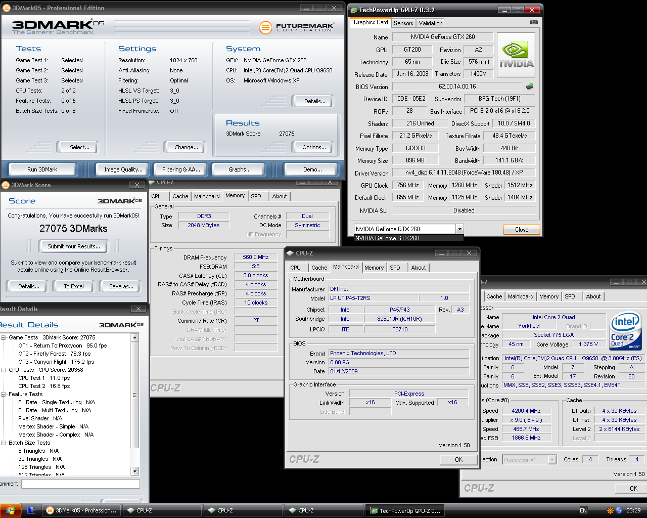Click the Intel Core 2 Quad logo
The image size is (647, 518).
pyautogui.click(x=625, y=331)
